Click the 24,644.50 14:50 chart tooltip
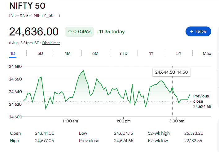219x152 pixels. pyautogui.click(x=172, y=72)
